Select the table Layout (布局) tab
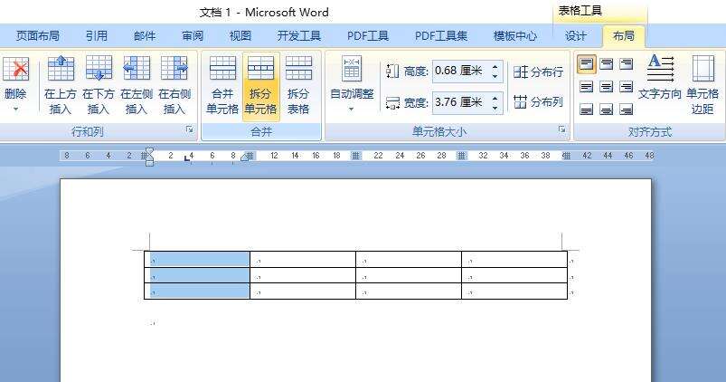 coord(623,35)
